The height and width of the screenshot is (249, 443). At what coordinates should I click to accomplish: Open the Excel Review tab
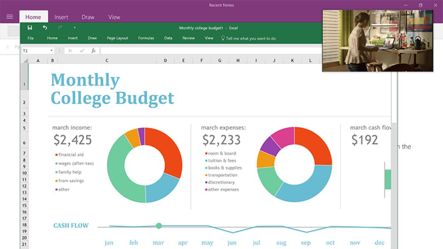(x=188, y=38)
